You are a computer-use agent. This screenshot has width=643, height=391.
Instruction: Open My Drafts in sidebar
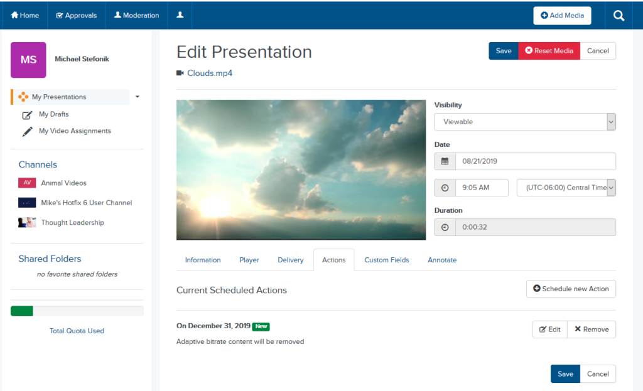(x=54, y=114)
